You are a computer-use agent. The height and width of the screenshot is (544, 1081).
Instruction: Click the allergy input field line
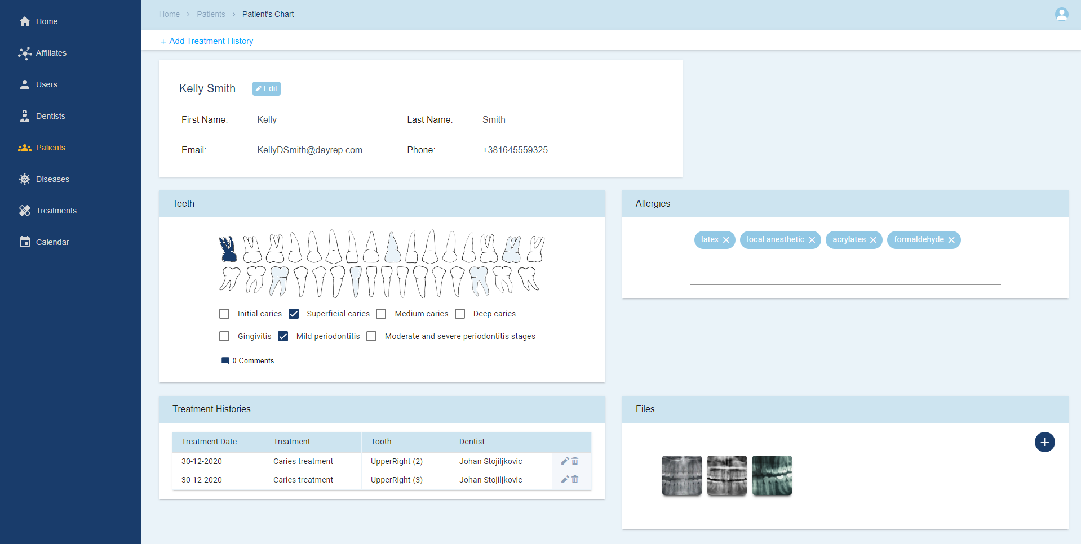pos(845,276)
